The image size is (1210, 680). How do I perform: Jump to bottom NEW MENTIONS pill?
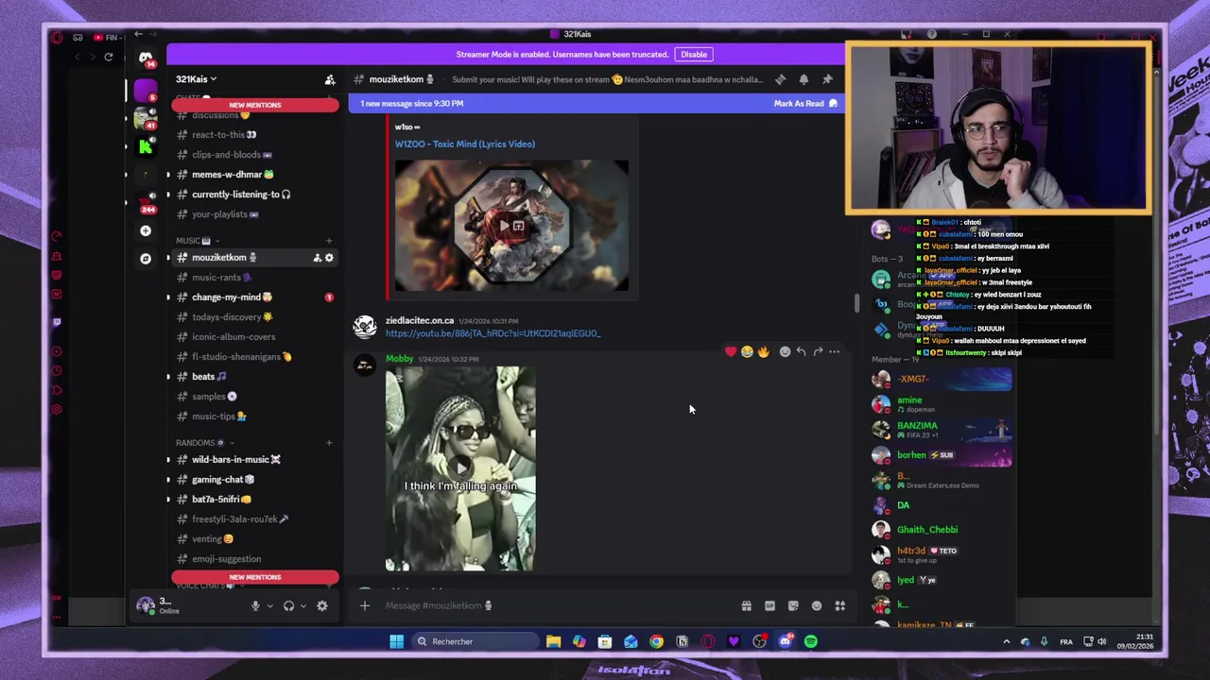[x=255, y=577]
